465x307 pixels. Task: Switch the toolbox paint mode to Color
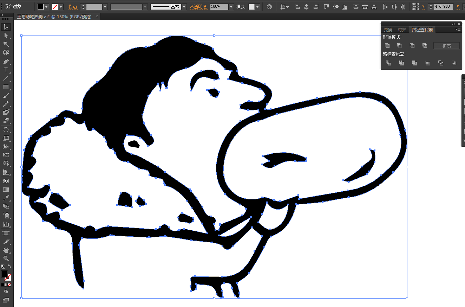tap(2, 285)
